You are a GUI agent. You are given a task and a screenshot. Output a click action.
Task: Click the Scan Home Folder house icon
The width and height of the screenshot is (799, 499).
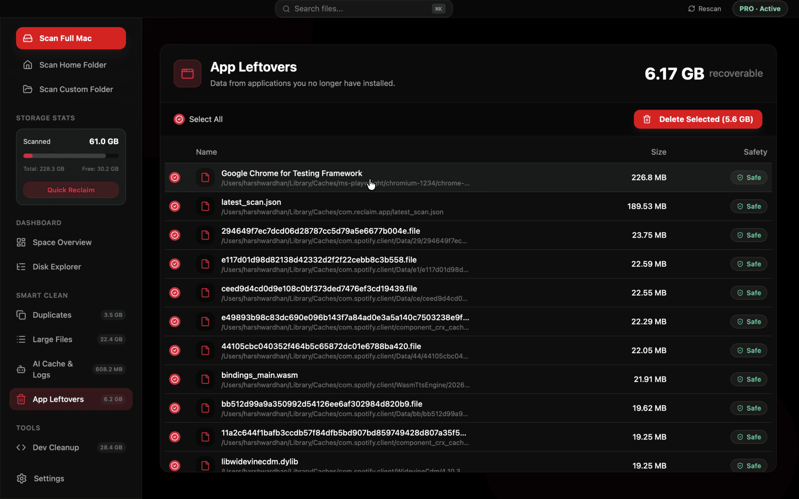coord(28,65)
